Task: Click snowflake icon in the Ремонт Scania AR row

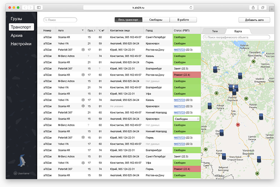Action: (x=83, y=75)
